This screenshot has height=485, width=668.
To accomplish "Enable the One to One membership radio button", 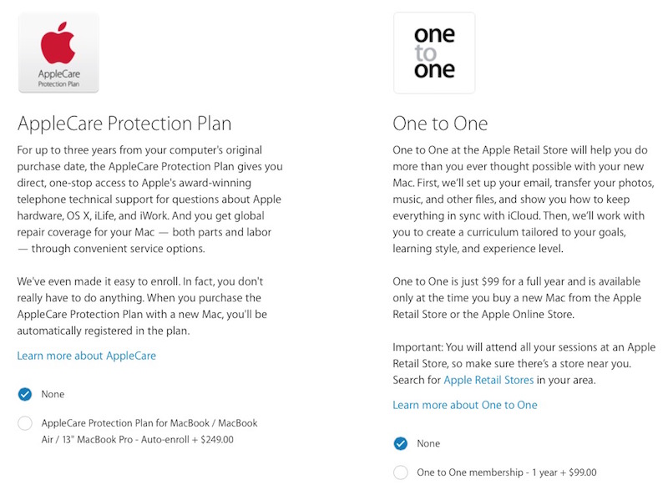I will click(x=401, y=472).
